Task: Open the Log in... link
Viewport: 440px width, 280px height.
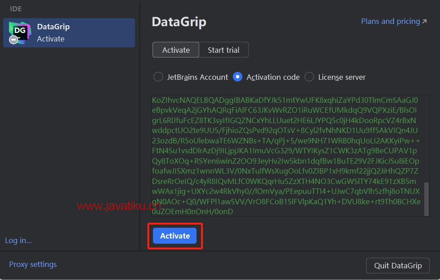Action: tap(18, 240)
